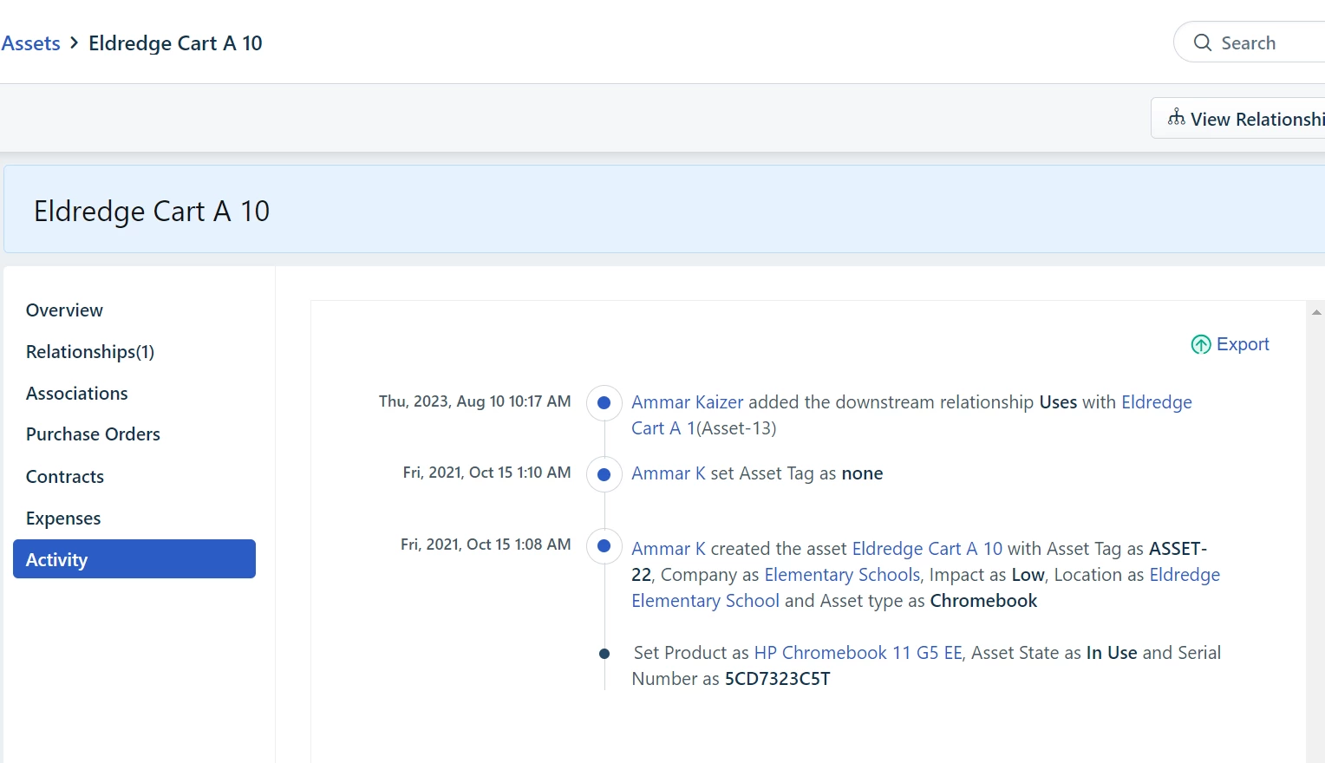
Task: Click the timeline dot for Oct 15 1:10 AM
Action: click(x=604, y=474)
